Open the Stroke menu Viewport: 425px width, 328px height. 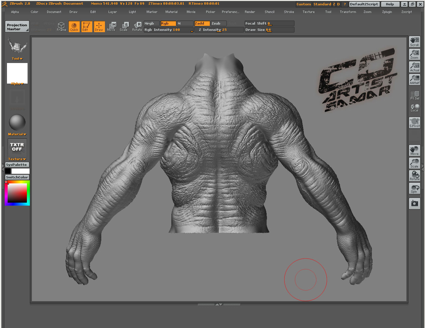point(289,12)
